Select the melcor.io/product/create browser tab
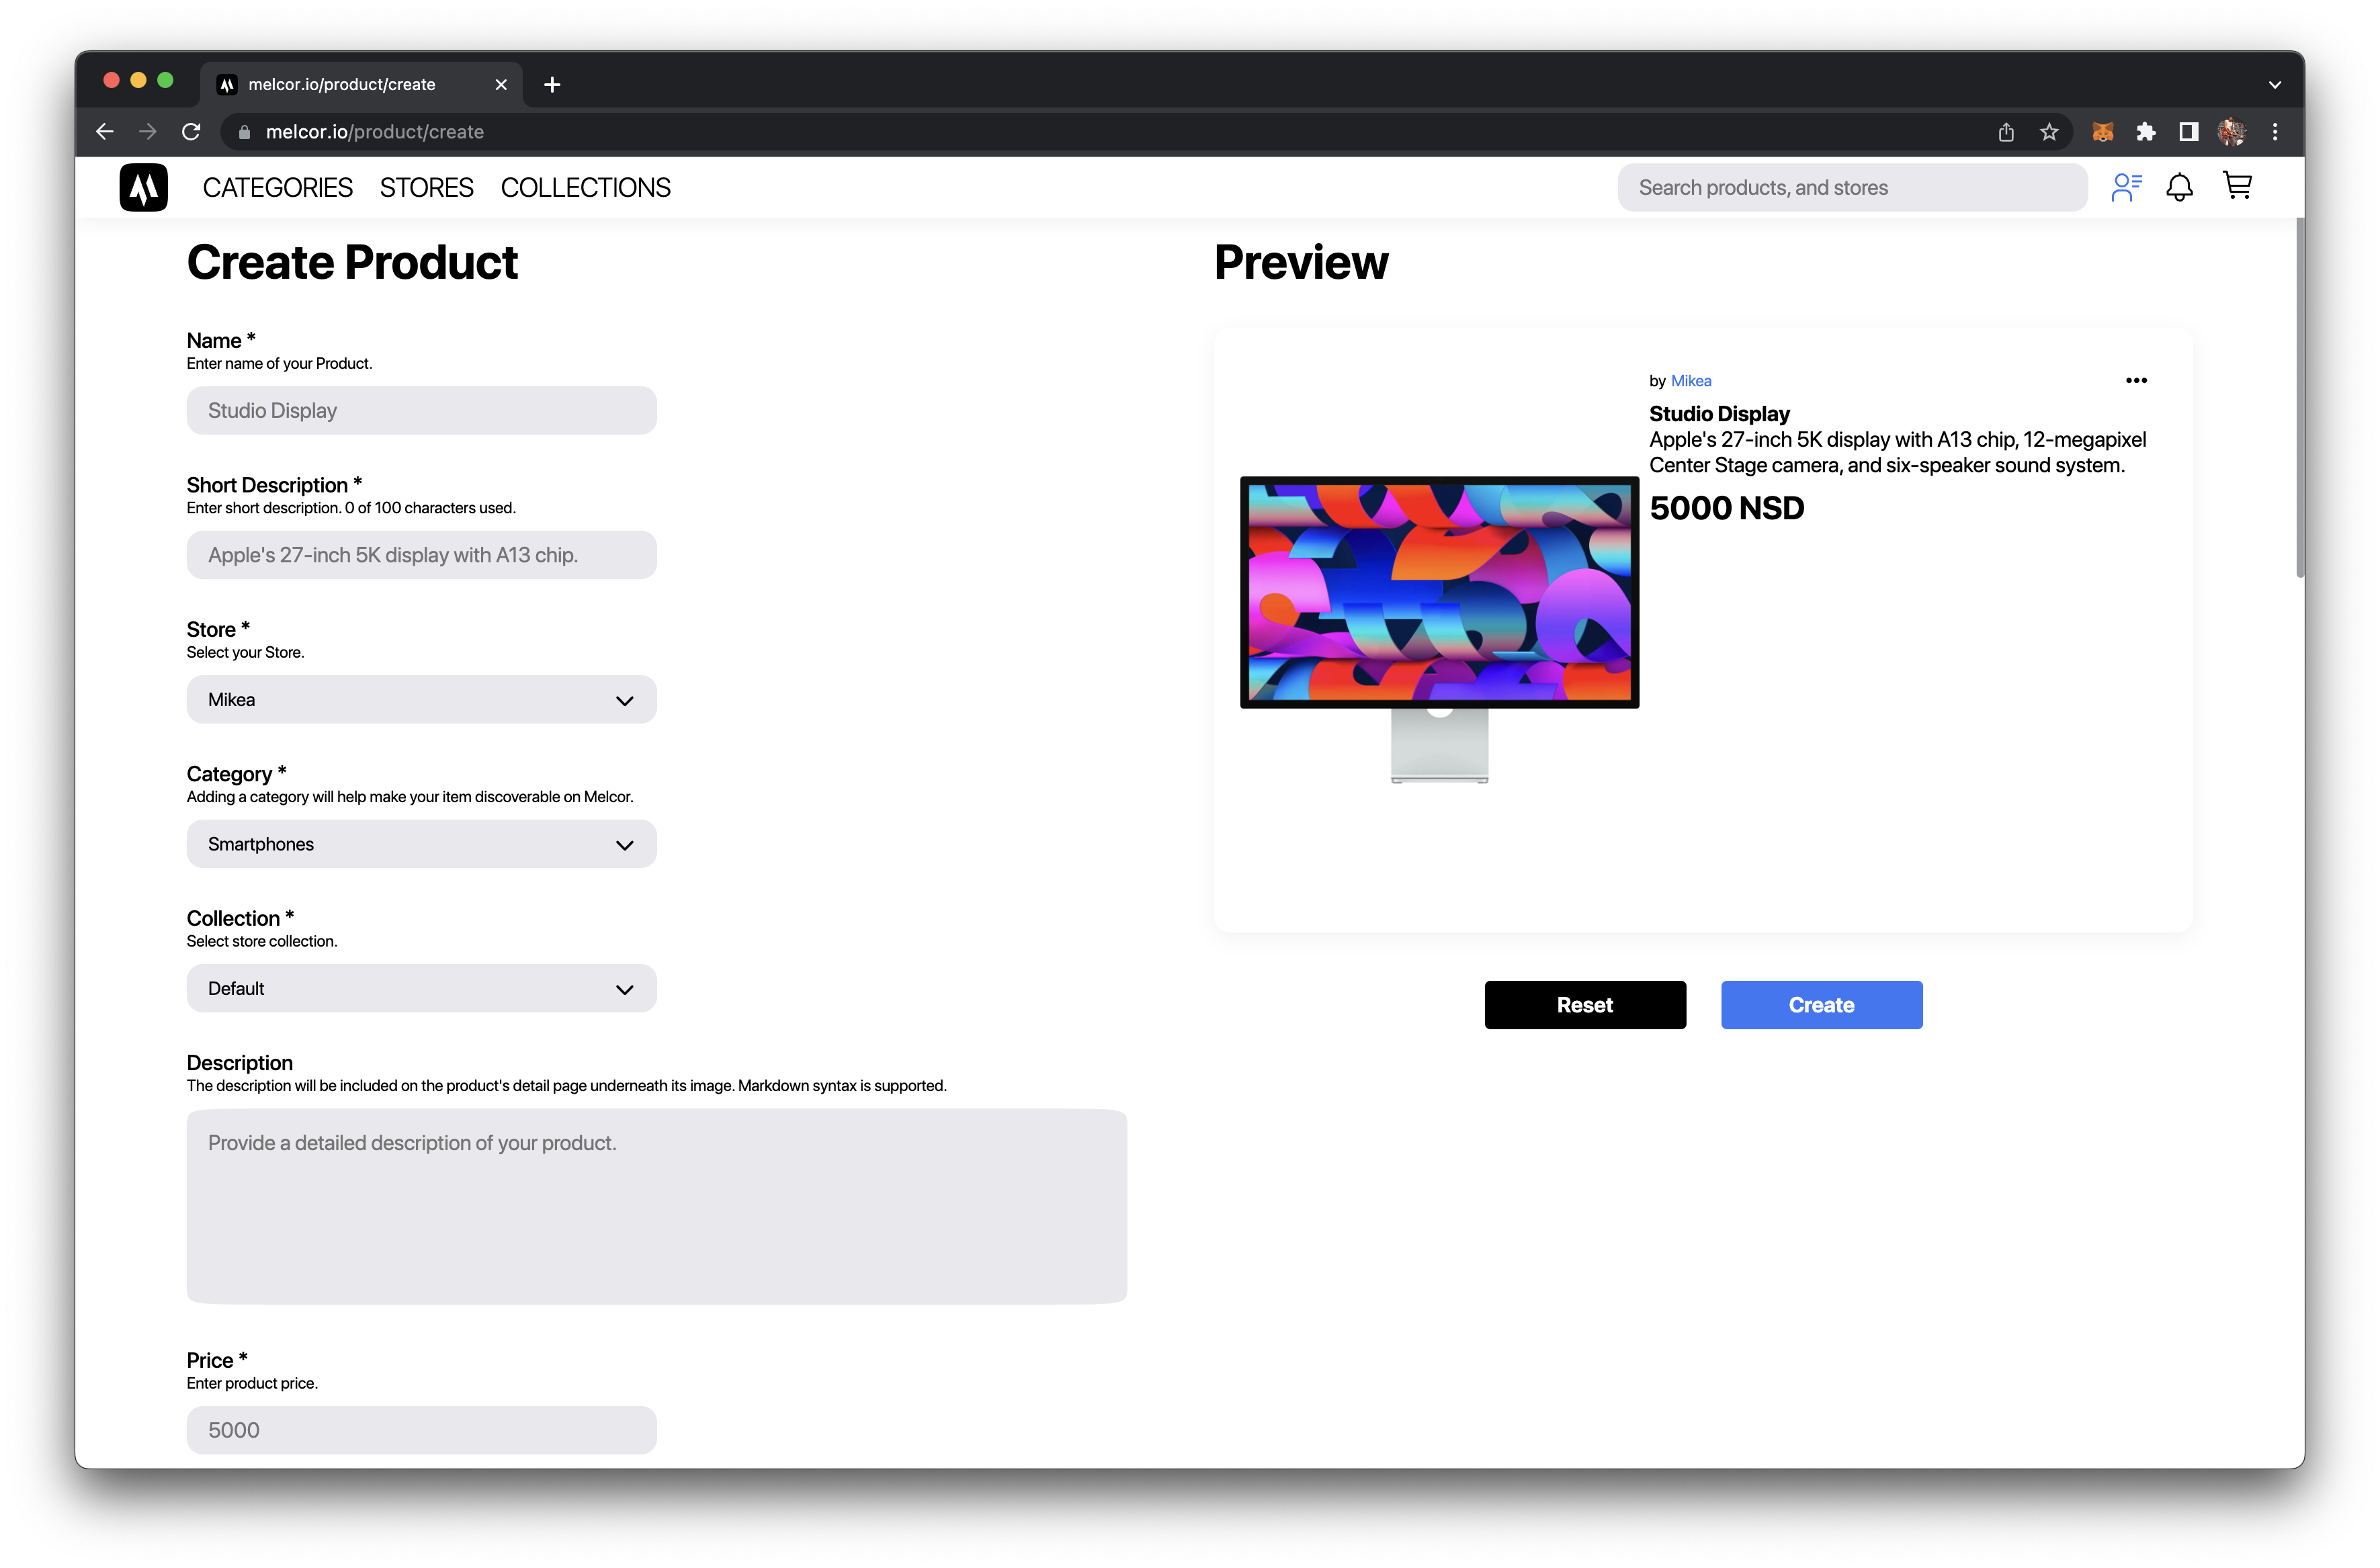The image size is (2380, 1568). point(361,84)
